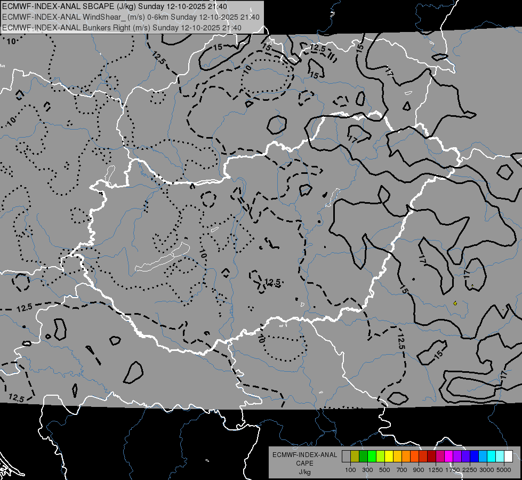Image resolution: width=522 pixels, height=480 pixels.
Task: Click the legend value 900
Action: point(419,470)
